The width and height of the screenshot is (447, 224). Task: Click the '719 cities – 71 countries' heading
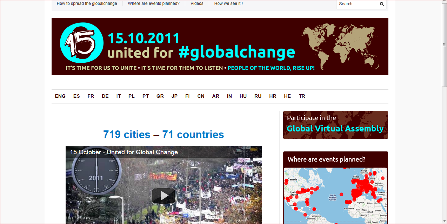[164, 135]
